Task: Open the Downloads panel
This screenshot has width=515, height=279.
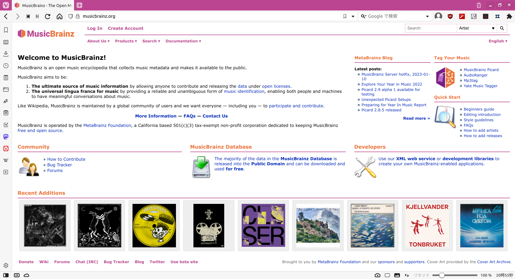Action: [6, 54]
